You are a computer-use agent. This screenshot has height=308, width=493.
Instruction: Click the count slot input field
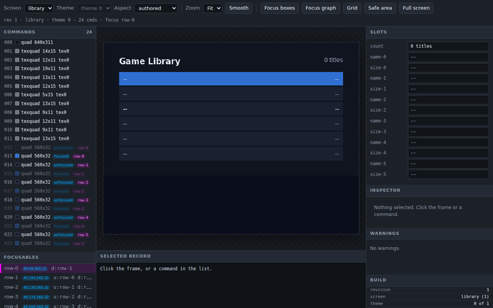(448, 46)
